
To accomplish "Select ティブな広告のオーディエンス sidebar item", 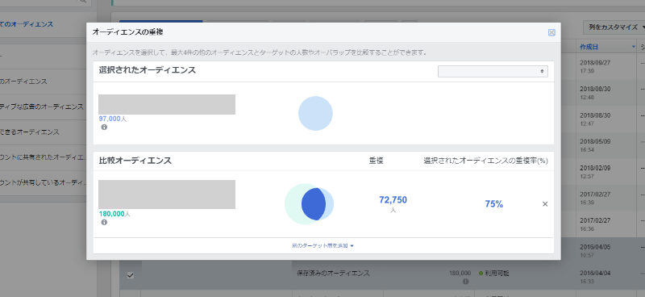I will tap(42, 107).
